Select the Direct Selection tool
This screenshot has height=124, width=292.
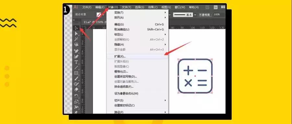pyautogui.click(x=76, y=34)
